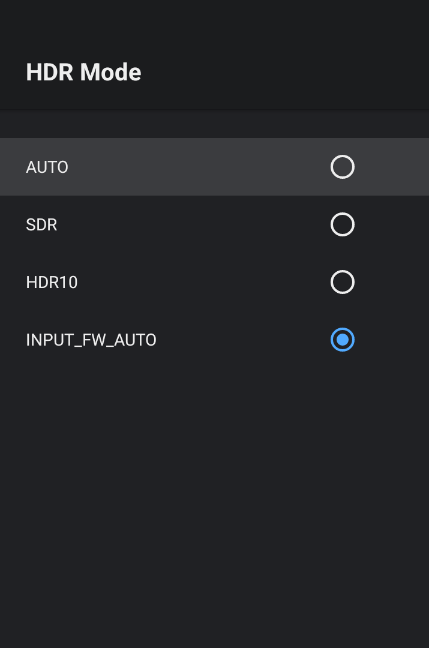Image resolution: width=429 pixels, height=648 pixels.
Task: Click the selected INPUT_FW_AUTO radio button
Action: (343, 340)
